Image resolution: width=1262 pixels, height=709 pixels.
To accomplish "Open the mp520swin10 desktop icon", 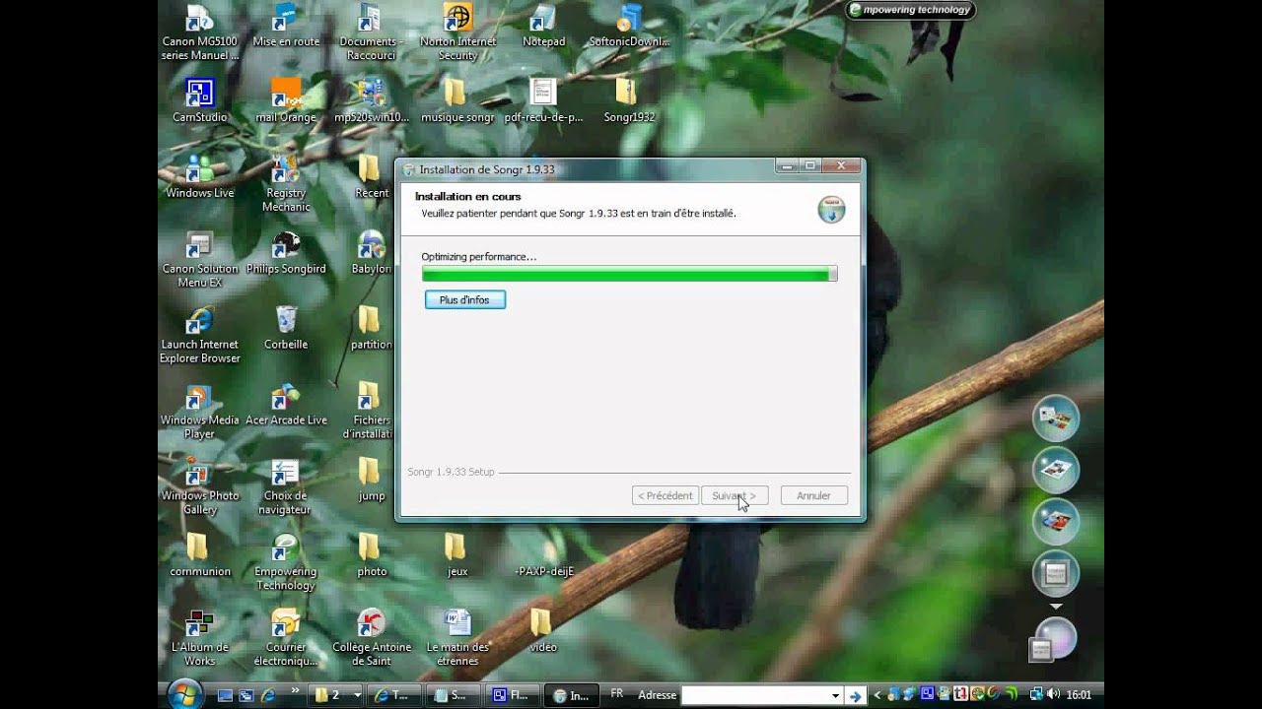I will point(371,101).
